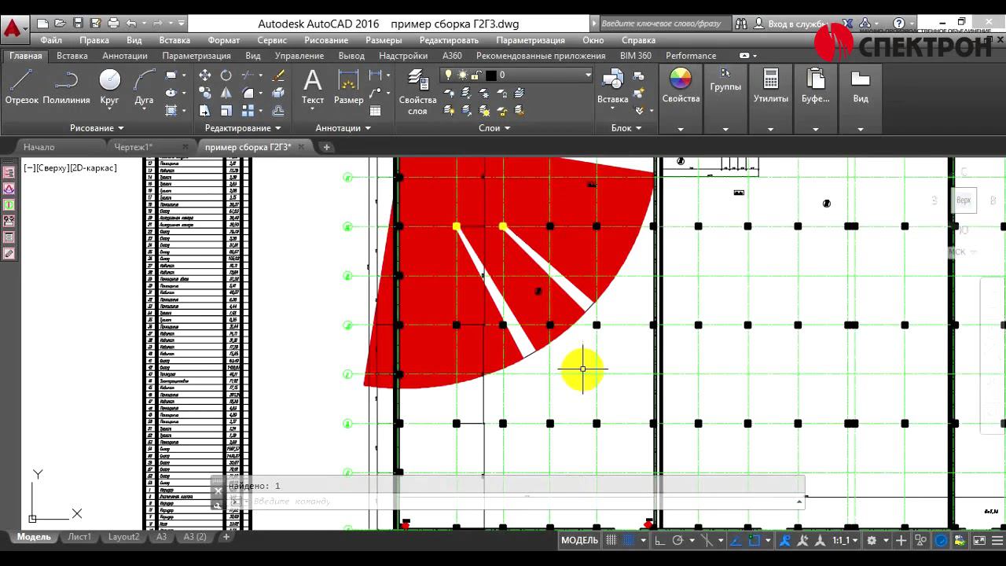Expand the Блок panel
This screenshot has height=566, width=1006.
point(626,128)
